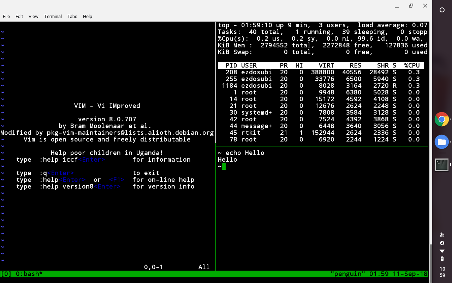452x283 pixels.
Task: Click the clock in the system tray
Action: click(442, 272)
